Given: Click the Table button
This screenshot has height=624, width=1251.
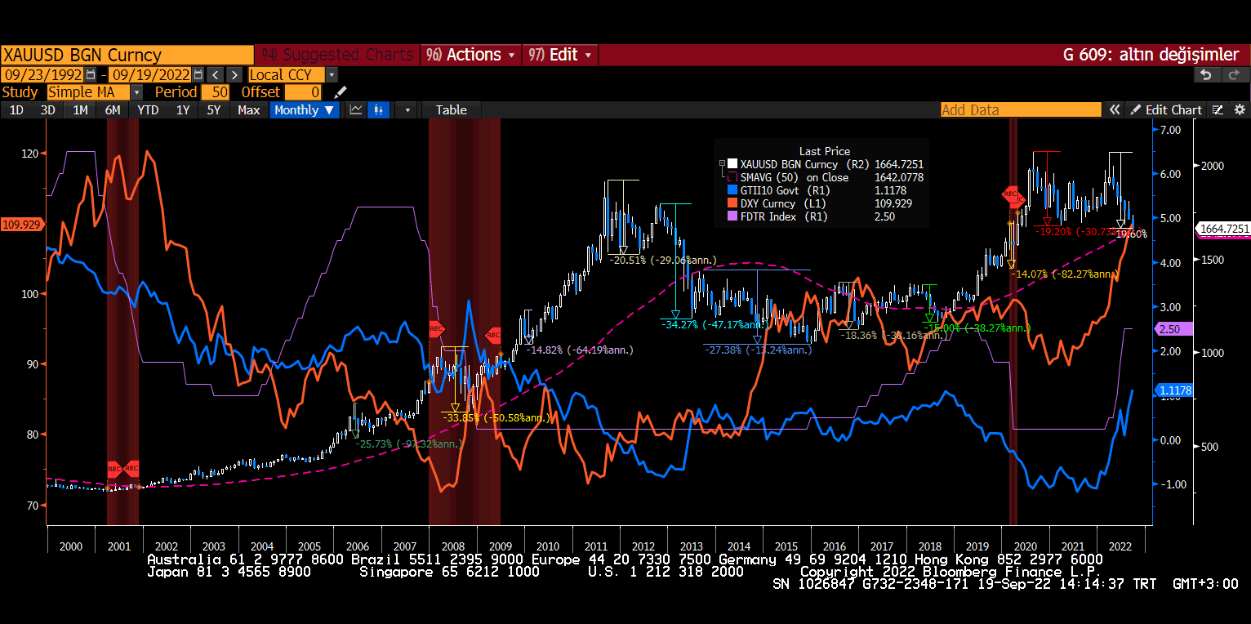Looking at the screenshot, I should [451, 109].
